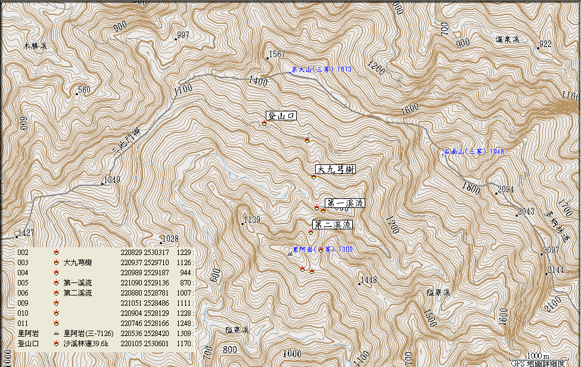Click the waypoint marker beside the 登山口 map label

pyautogui.click(x=264, y=123)
